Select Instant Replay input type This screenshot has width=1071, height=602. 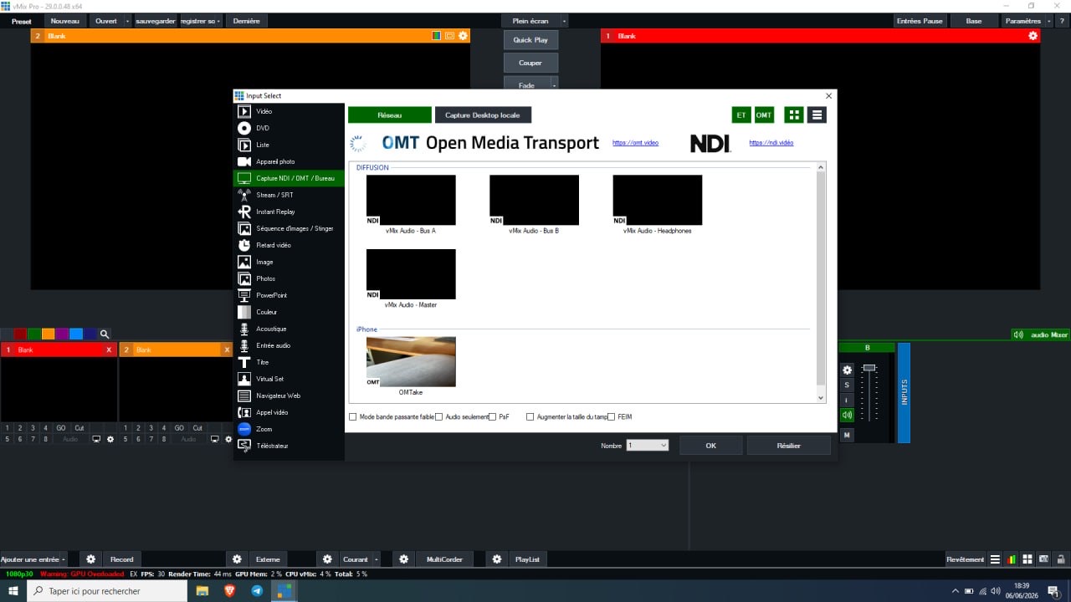289,212
